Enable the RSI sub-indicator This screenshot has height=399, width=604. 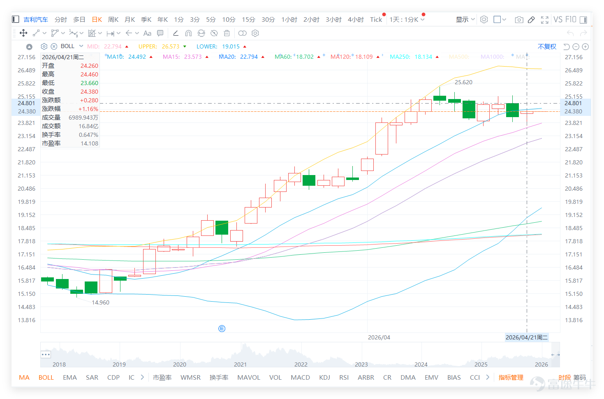pyautogui.click(x=344, y=377)
